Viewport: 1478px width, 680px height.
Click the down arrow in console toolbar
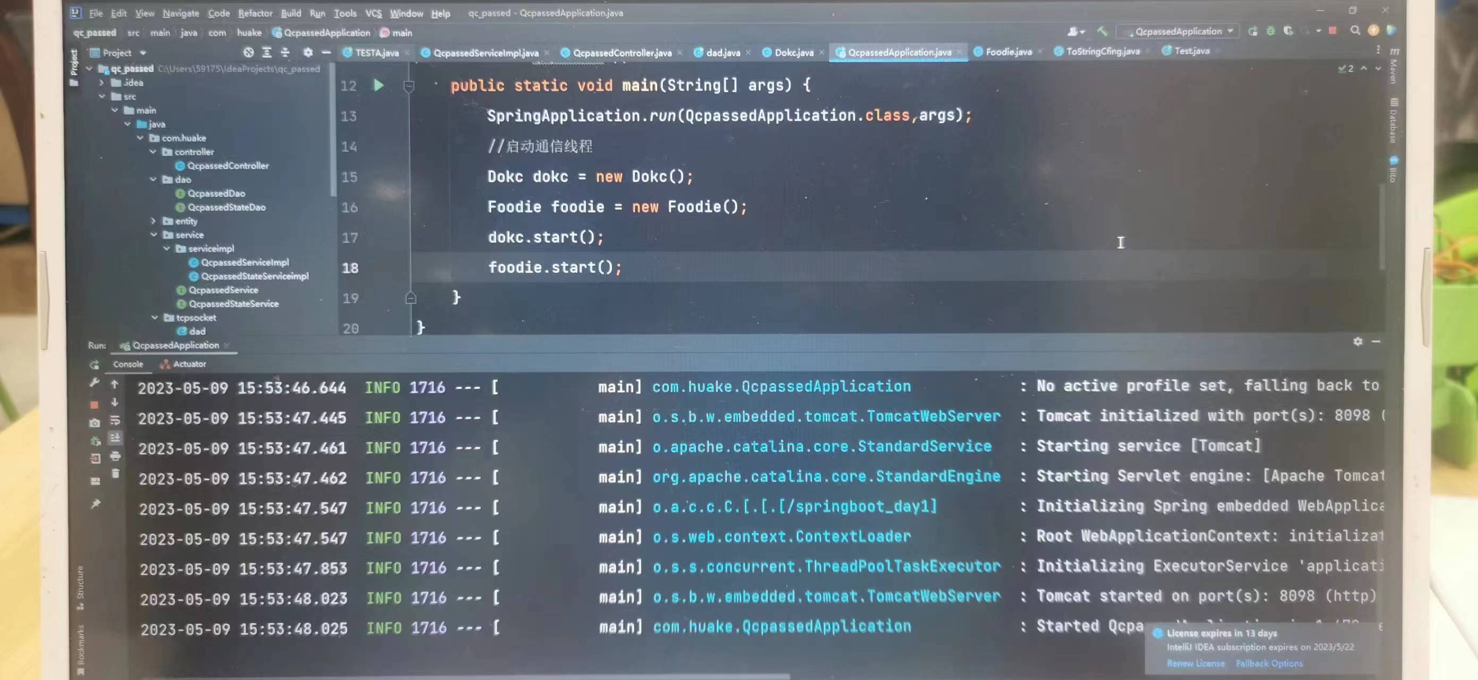point(114,402)
